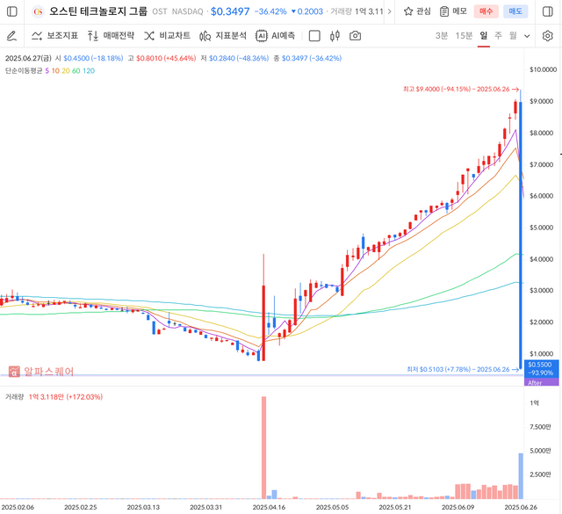Open 매매전략 trading strategy tool
Viewport: 562px width, 514px height.
coord(111,35)
